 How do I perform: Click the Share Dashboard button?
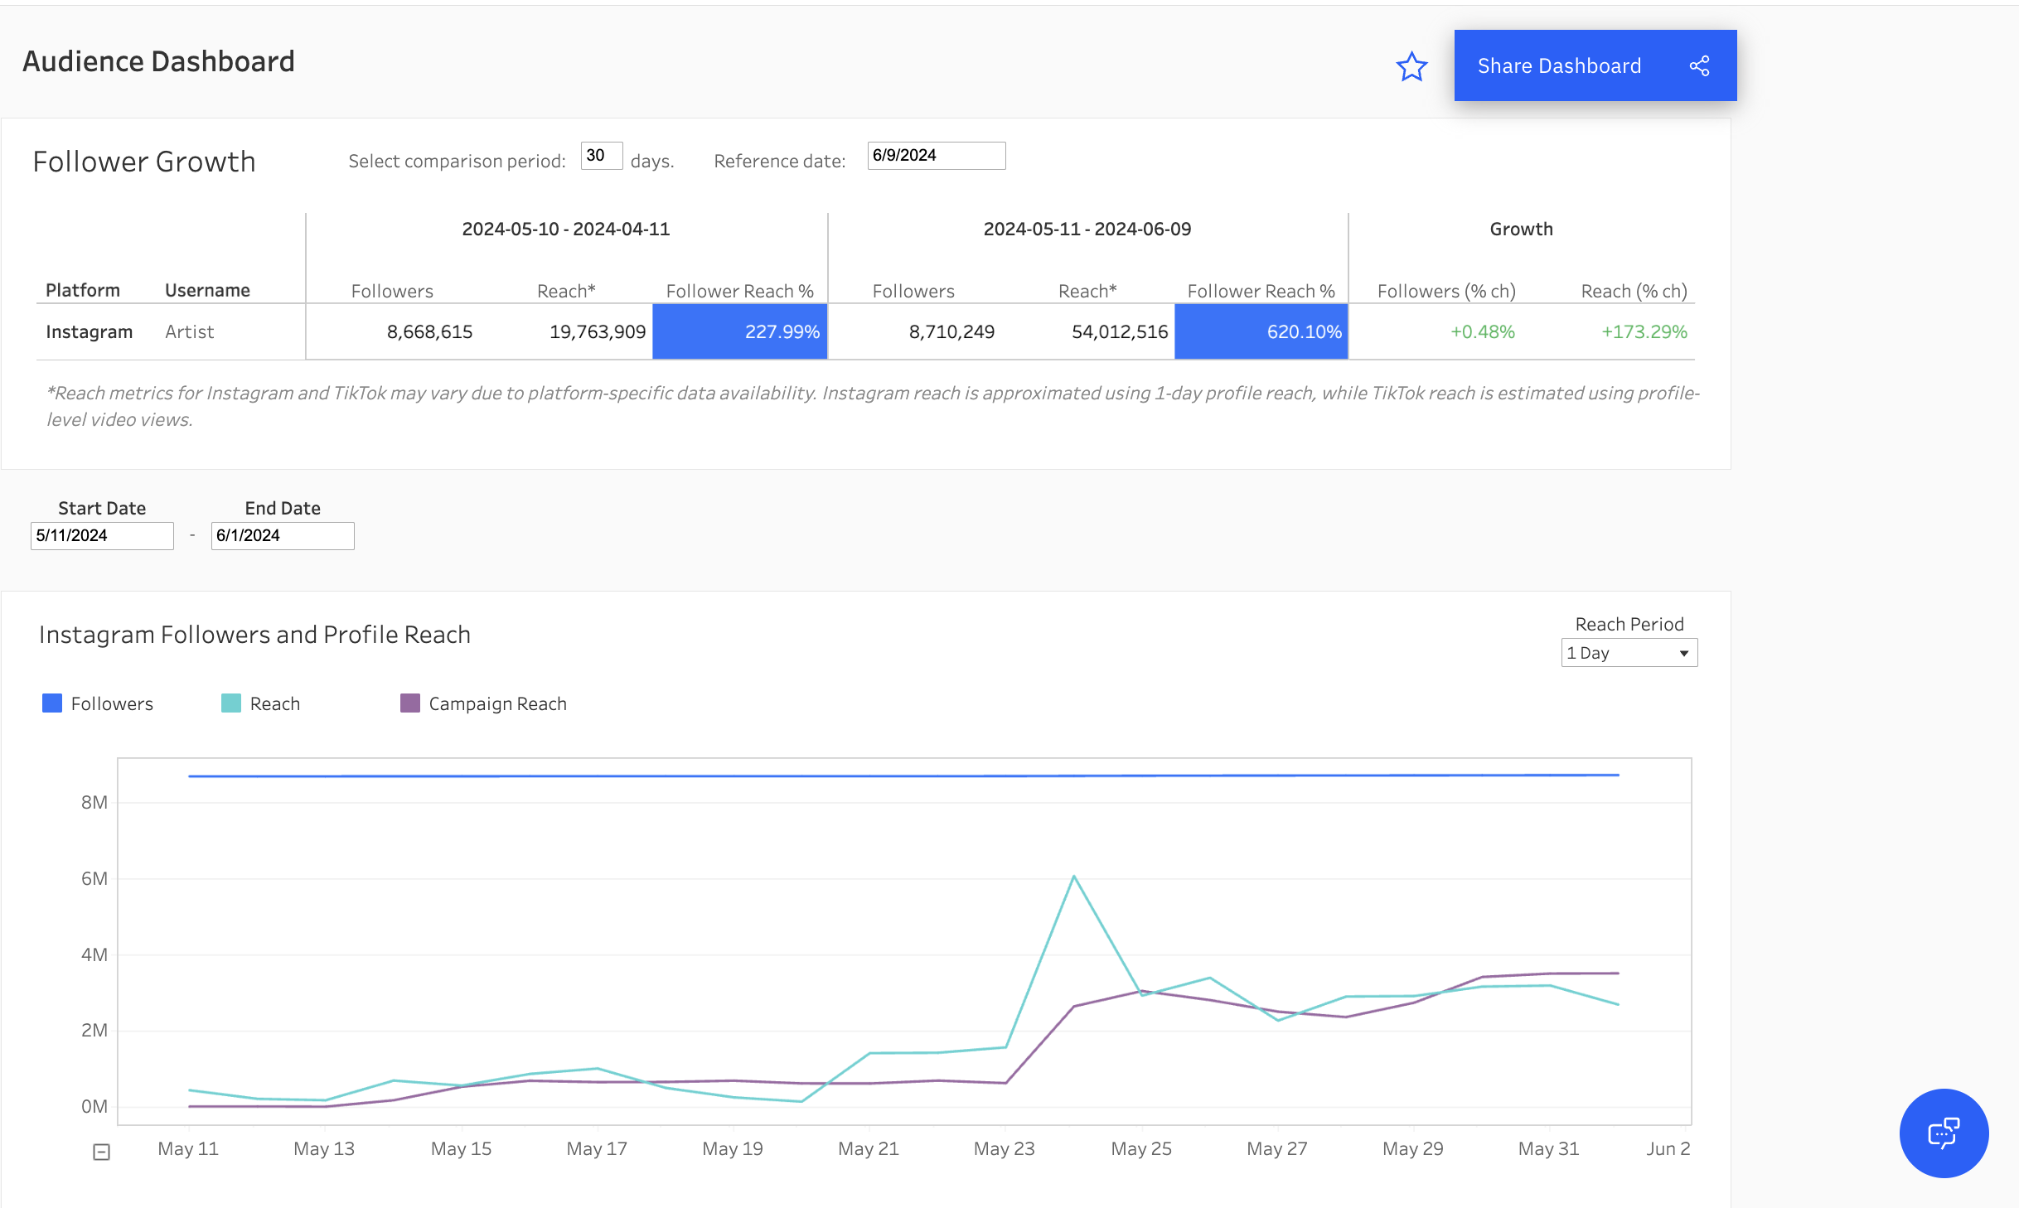[1558, 66]
